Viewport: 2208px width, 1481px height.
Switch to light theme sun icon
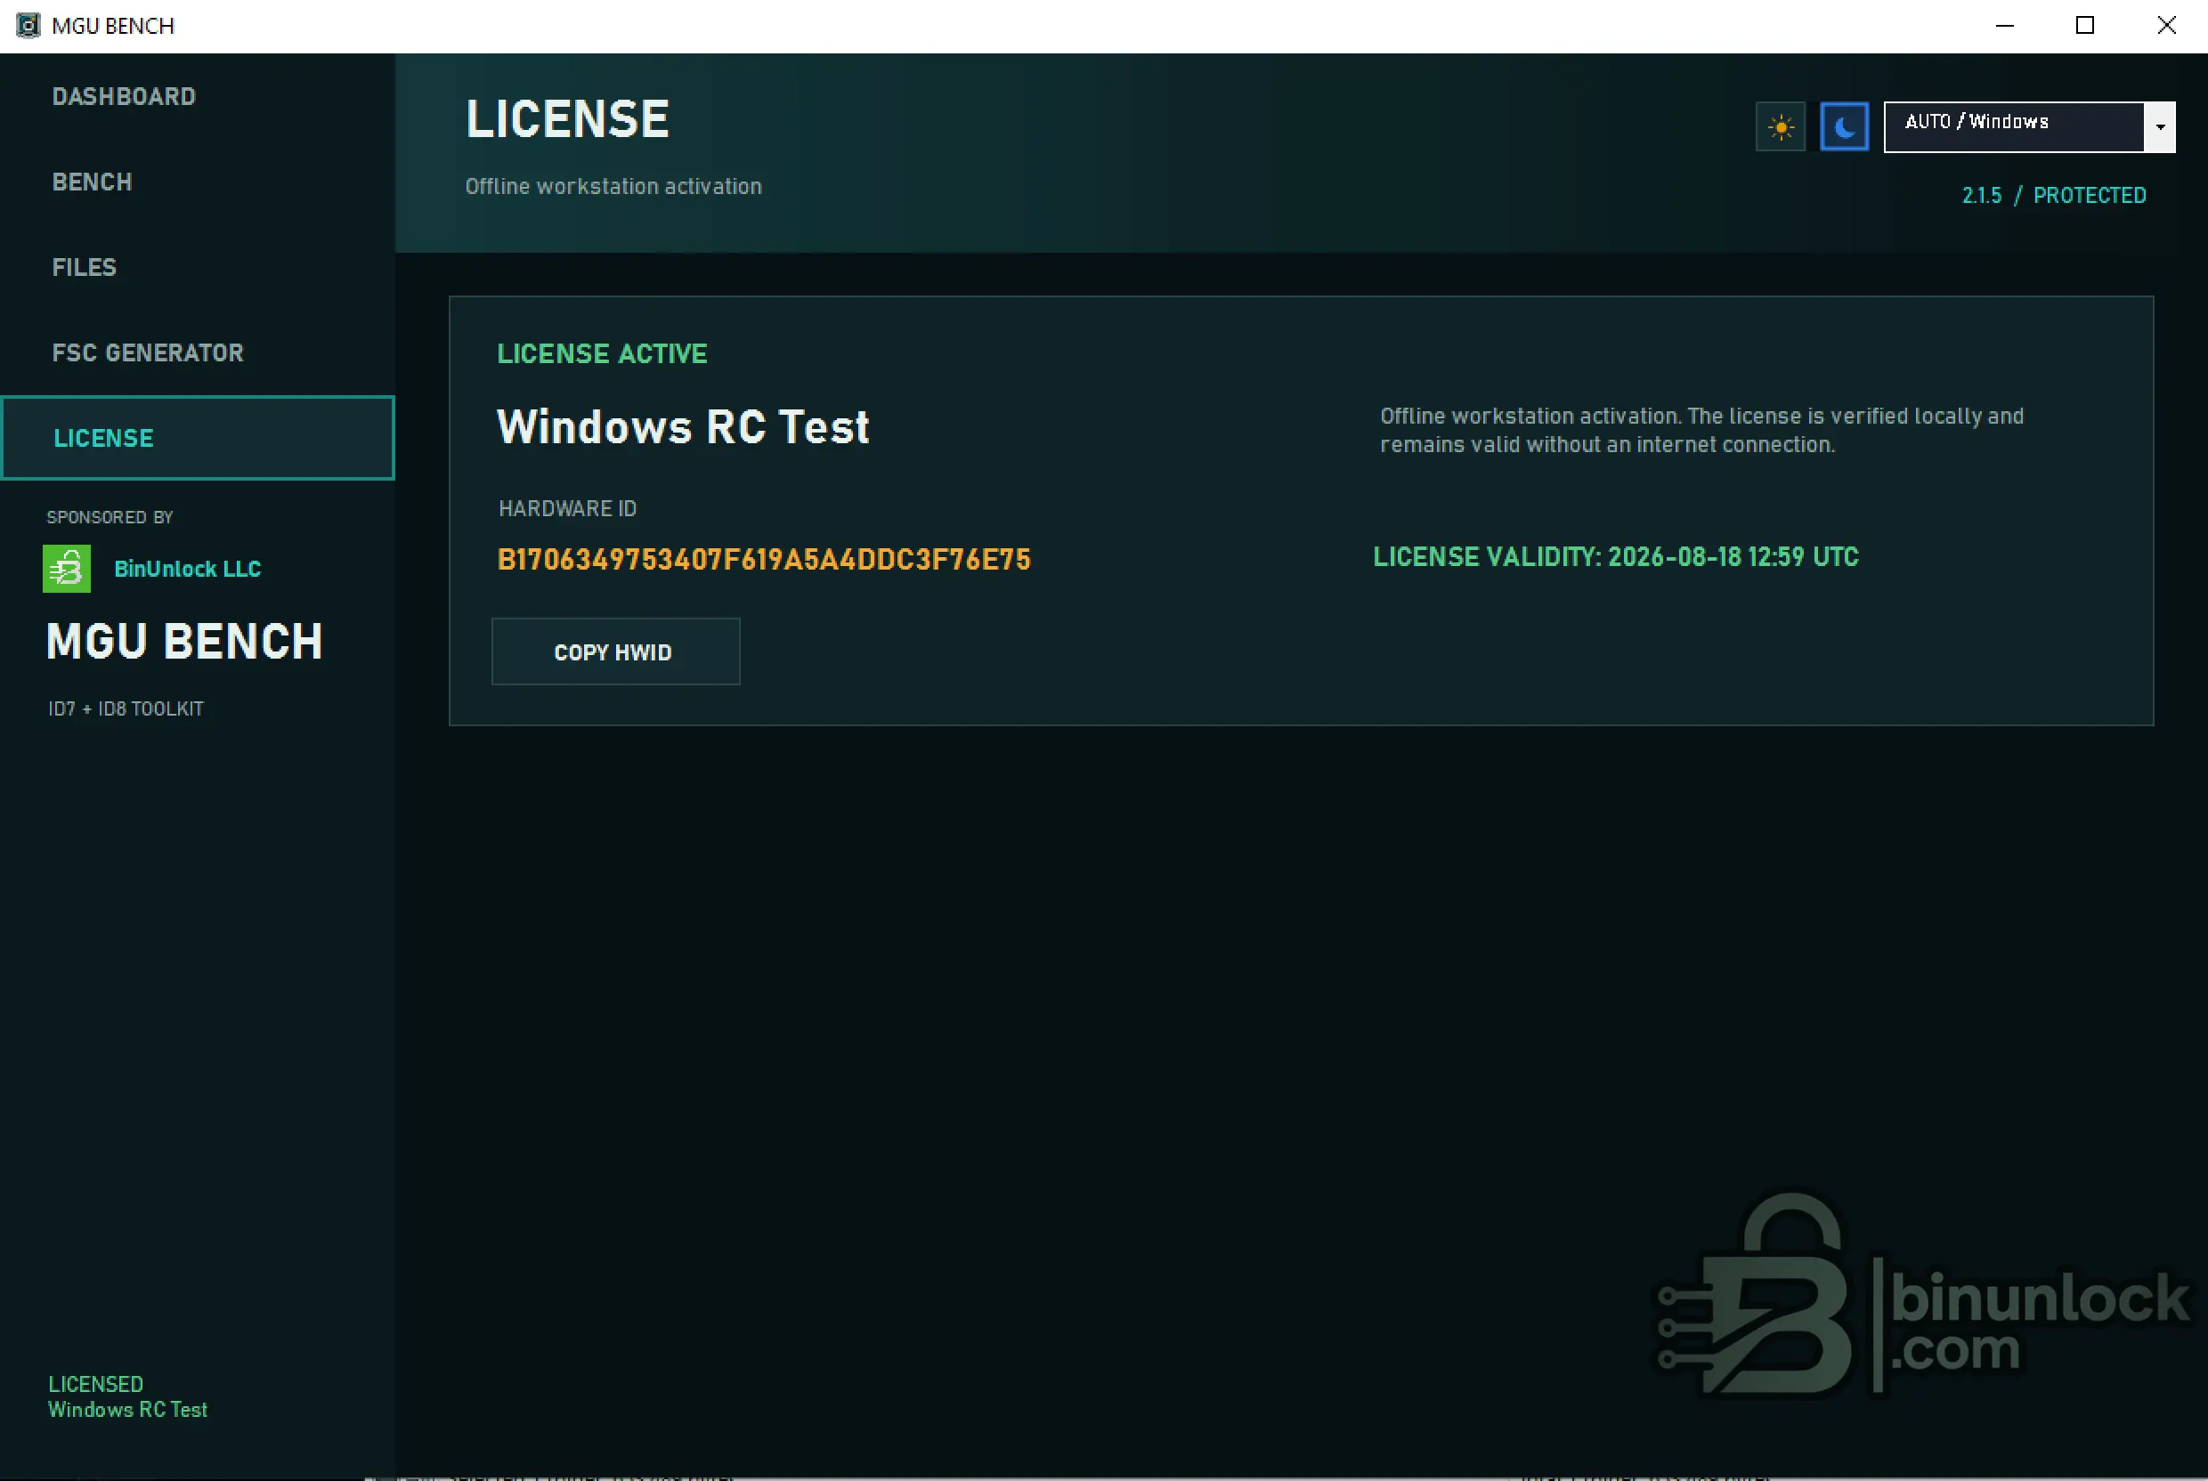pos(1780,126)
